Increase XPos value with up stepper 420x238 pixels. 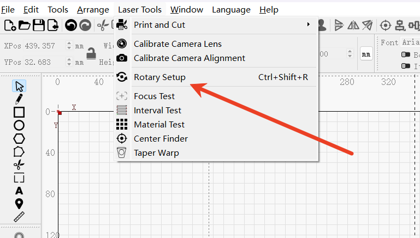click(69, 43)
